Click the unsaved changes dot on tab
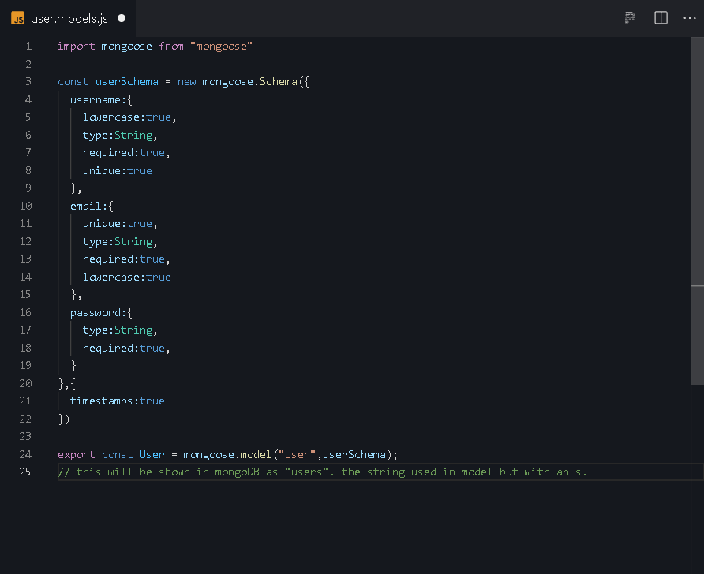The width and height of the screenshot is (704, 574). [122, 18]
